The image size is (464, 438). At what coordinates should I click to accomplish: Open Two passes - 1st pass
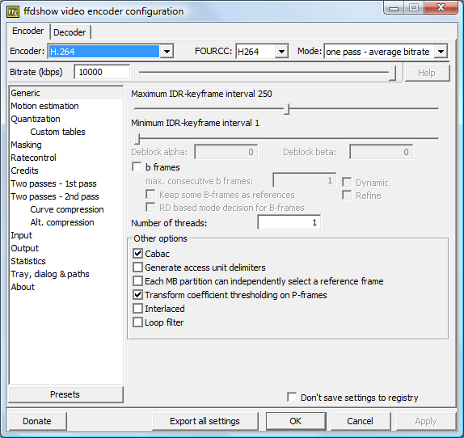53,183
